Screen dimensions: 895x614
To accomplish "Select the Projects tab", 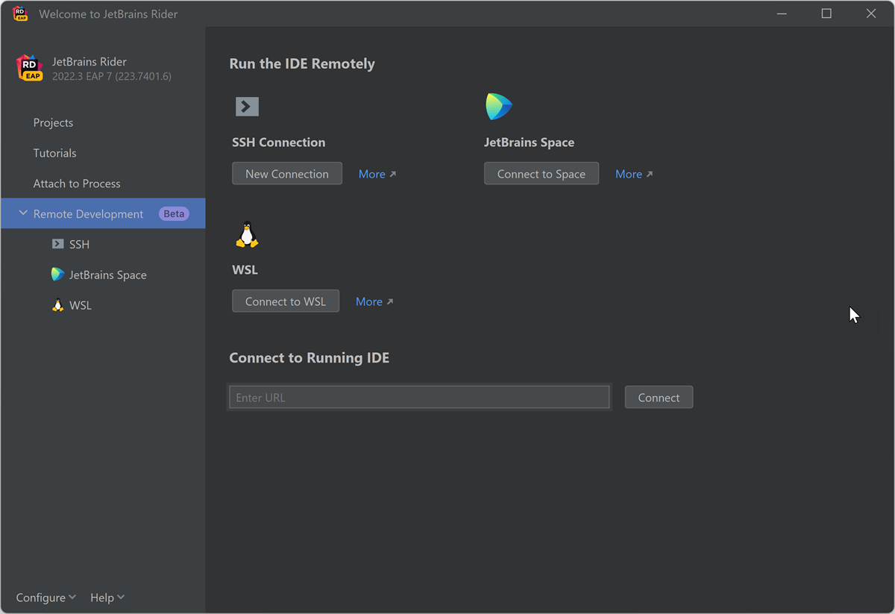I will [53, 122].
